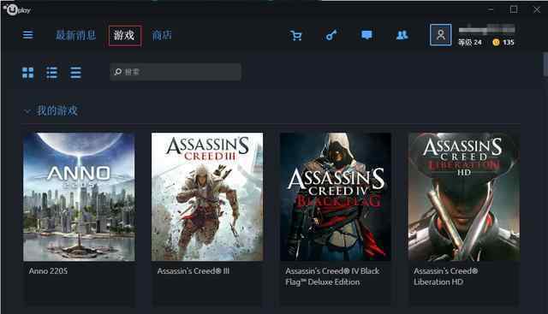Image resolution: width=548 pixels, height=314 pixels.
Task: Open the 最新消息 tab
Action: (76, 35)
